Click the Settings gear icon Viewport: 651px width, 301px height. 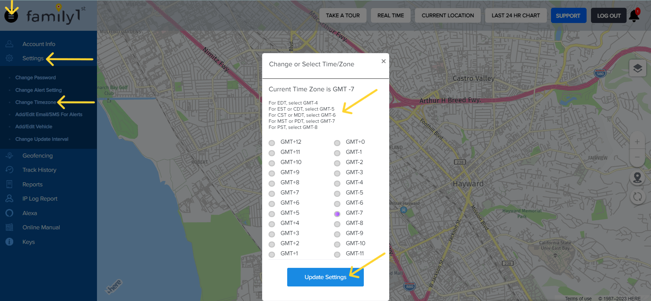(9, 58)
